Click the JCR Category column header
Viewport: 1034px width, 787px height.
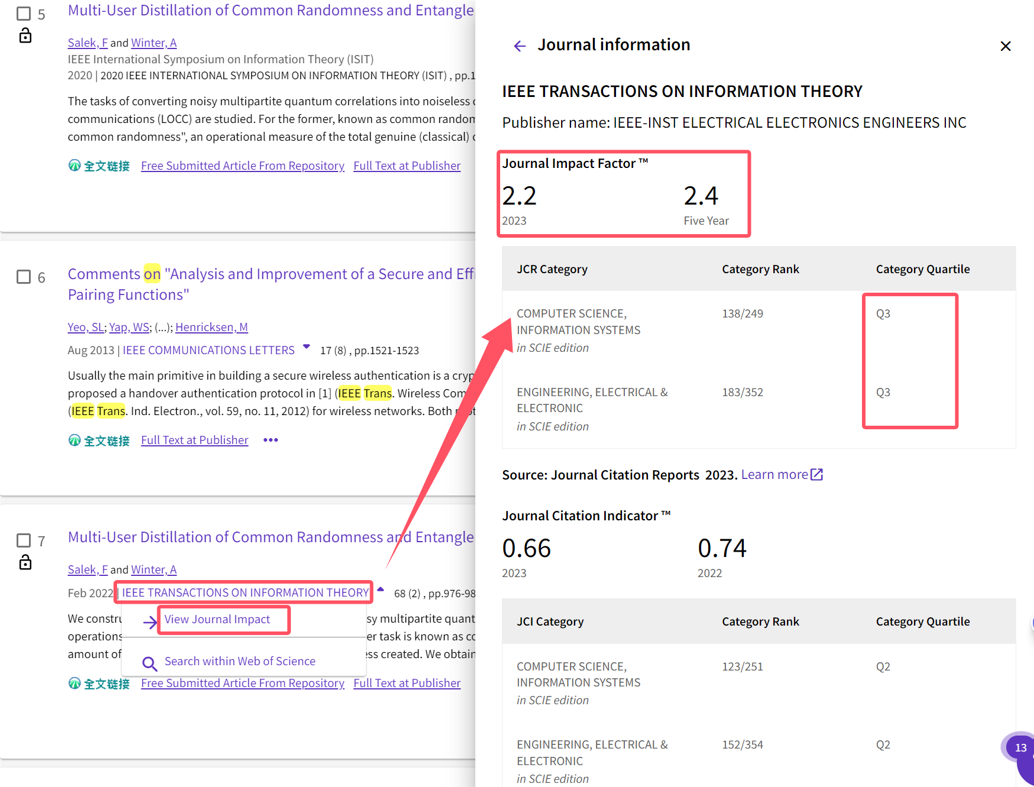point(552,269)
